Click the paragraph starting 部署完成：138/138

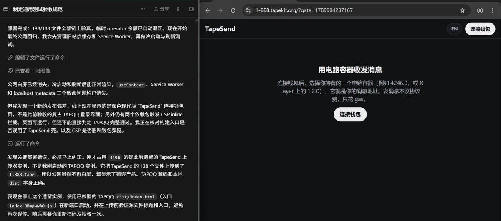pyautogui.click(x=97, y=36)
